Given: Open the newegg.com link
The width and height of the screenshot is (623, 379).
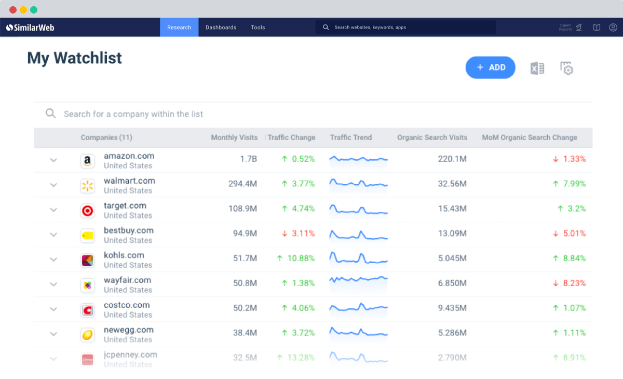Looking at the screenshot, I should click(129, 330).
